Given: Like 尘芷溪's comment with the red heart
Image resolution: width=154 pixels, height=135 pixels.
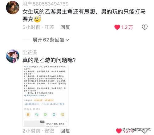Looking at the screenshot, I should pyautogui.click(x=119, y=131).
